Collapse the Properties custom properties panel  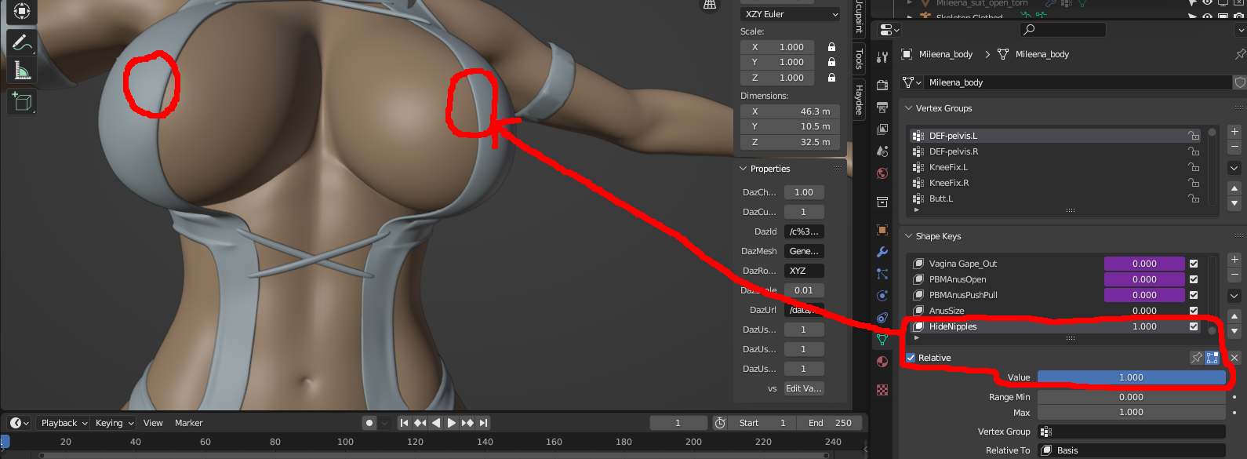click(743, 169)
